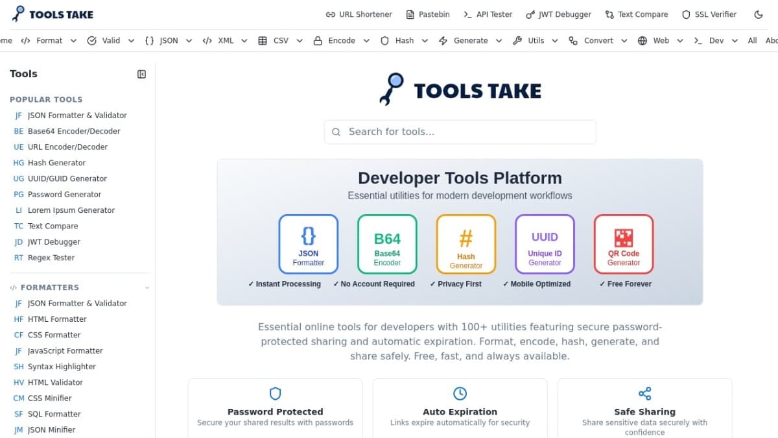Collapse the Tools sidebar panel
Viewport: 778px width, 438px height.
141,74
